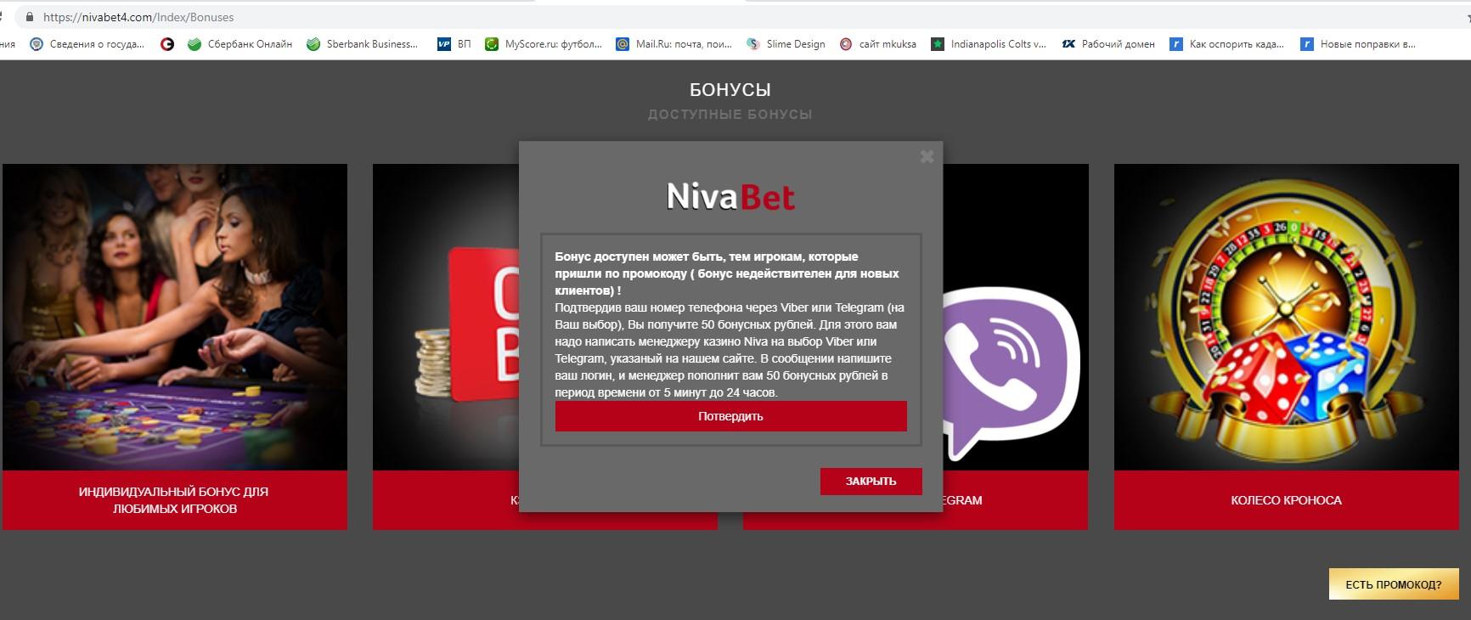Image resolution: width=1471 pixels, height=620 pixels.
Task: Click the Сбербанк Онлайн bookmark
Action: coord(240,44)
